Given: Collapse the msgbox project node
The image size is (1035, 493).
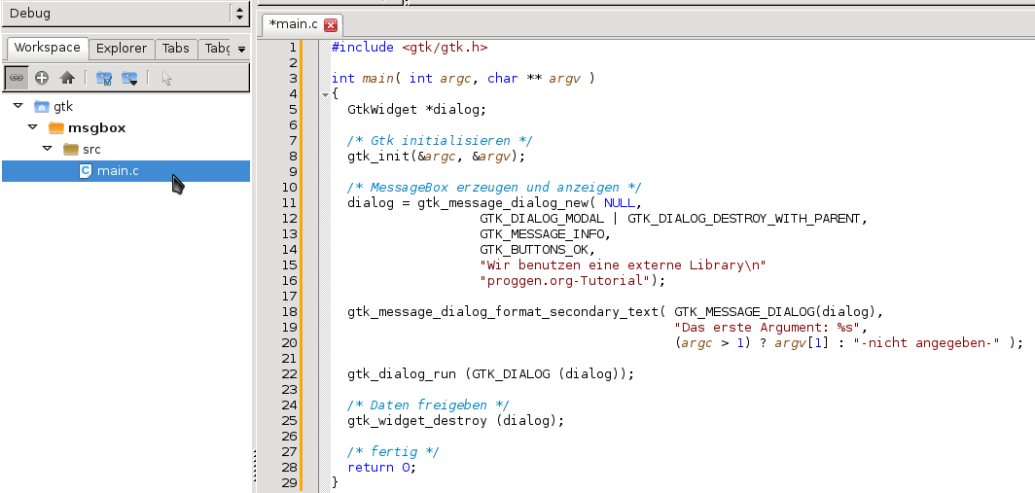Looking at the screenshot, I should click(32, 127).
